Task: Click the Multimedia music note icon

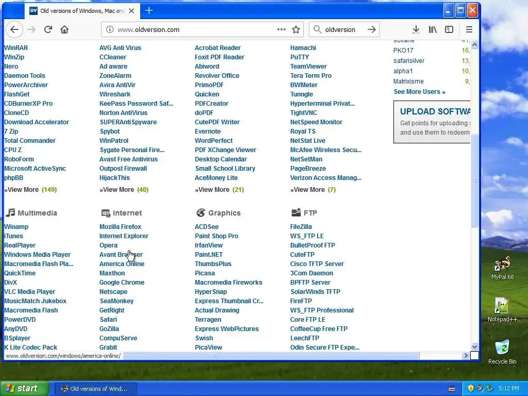Action: click(10, 212)
